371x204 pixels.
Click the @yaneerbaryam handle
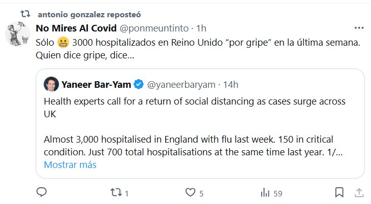click(x=181, y=84)
